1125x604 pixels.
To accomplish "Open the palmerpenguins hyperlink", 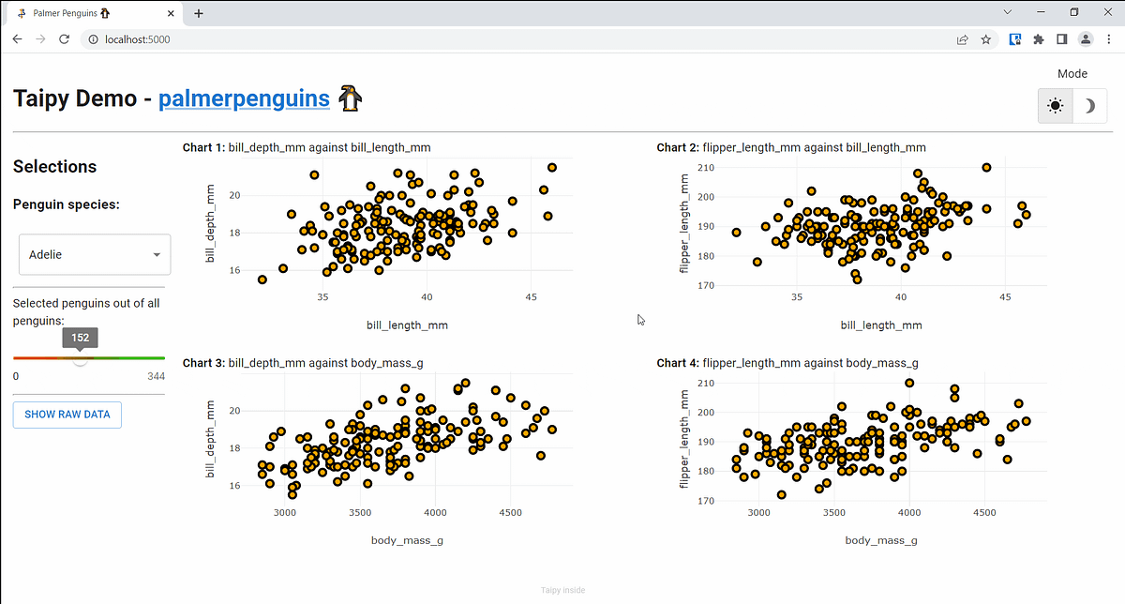I will (243, 97).
